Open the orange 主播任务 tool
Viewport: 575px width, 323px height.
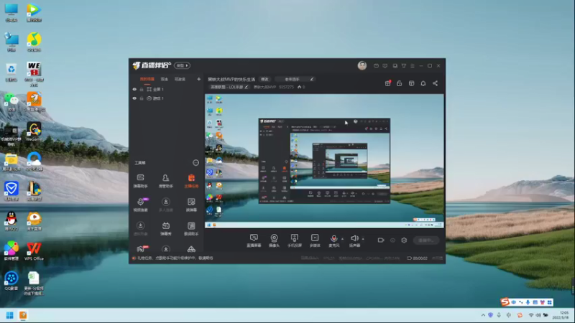(191, 181)
